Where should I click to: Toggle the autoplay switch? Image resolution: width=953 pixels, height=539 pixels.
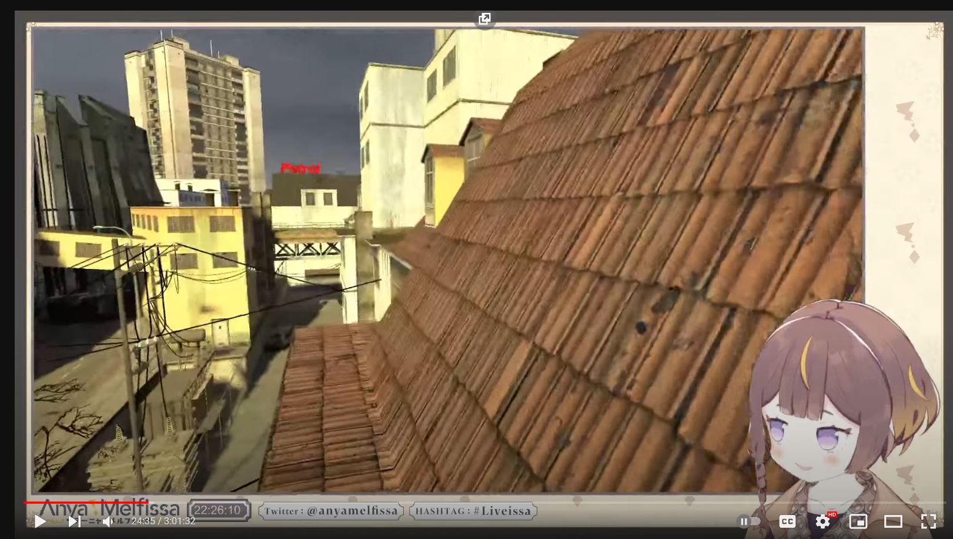click(748, 521)
